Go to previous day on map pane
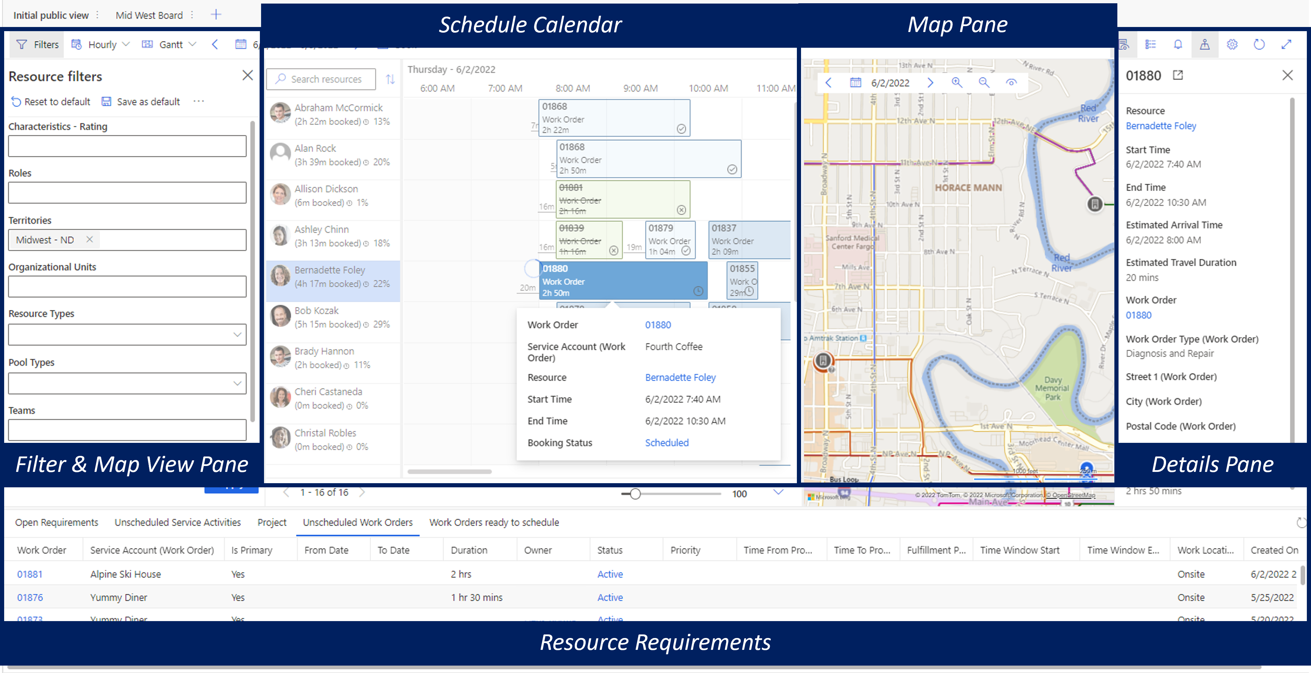The height and width of the screenshot is (673, 1311). 829,83
